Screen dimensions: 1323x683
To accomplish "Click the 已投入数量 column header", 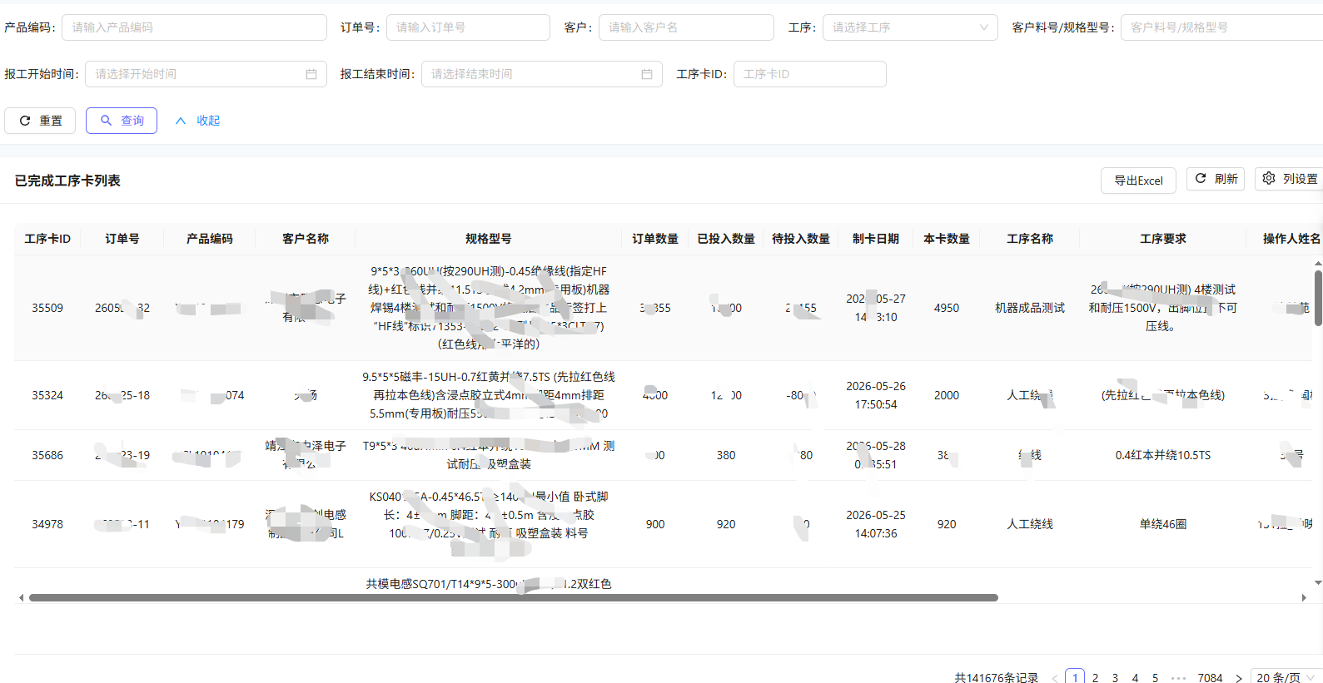I will pos(726,239).
